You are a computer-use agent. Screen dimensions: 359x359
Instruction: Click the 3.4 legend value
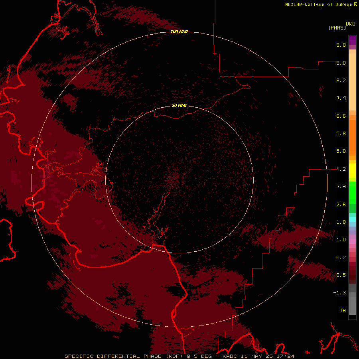[341, 187]
